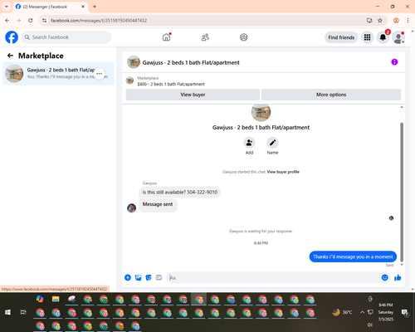Show hidden system tray icons
The height and width of the screenshot is (332, 415).
tap(362, 312)
